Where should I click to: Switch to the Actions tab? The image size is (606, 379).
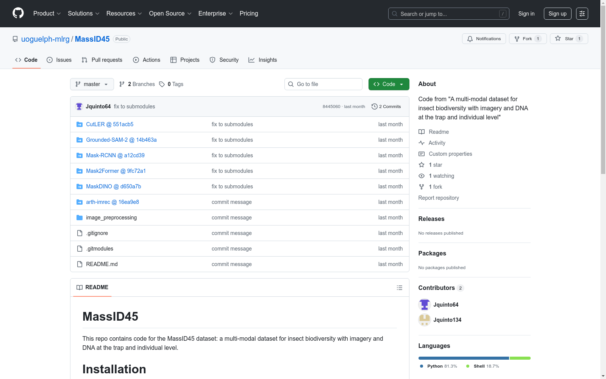pos(147,60)
